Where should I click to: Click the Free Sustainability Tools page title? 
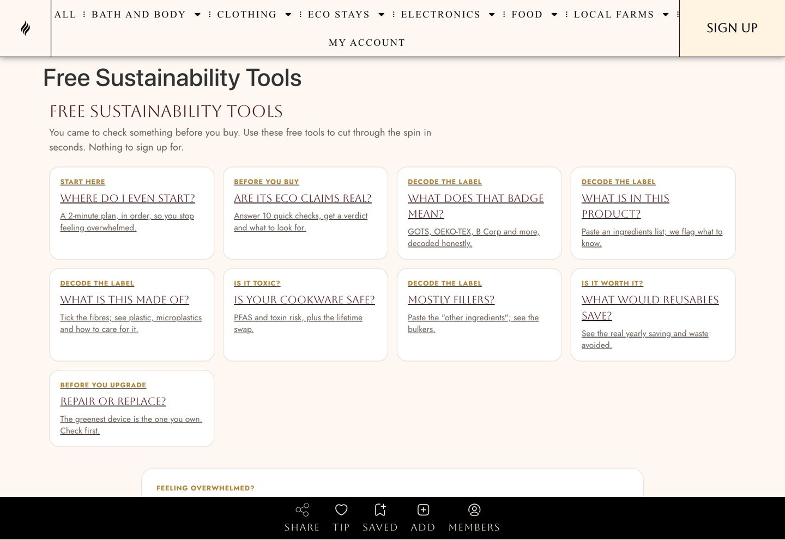[172, 77]
